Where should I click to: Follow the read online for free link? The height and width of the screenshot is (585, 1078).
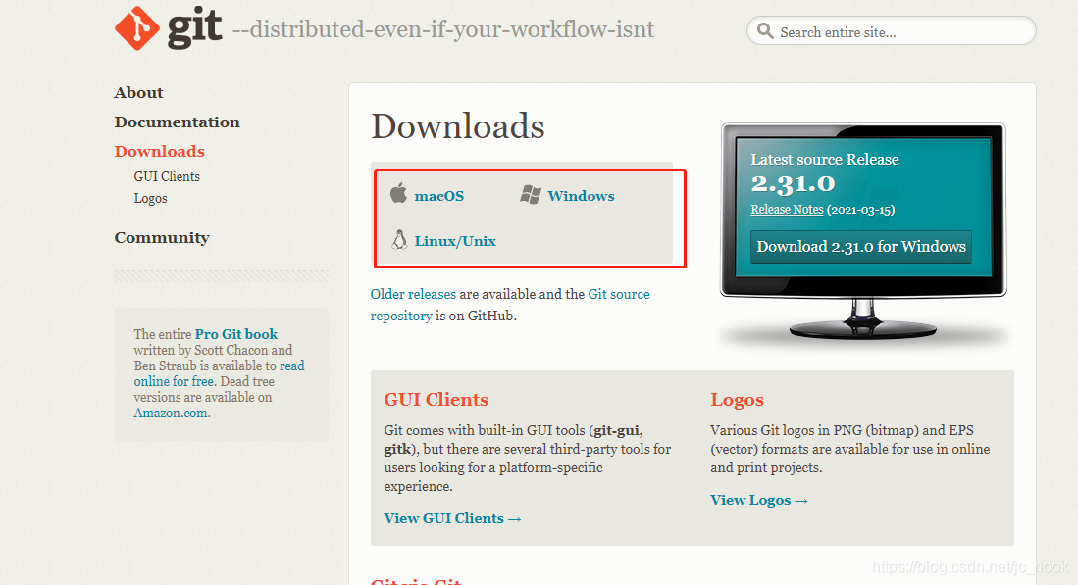click(219, 373)
